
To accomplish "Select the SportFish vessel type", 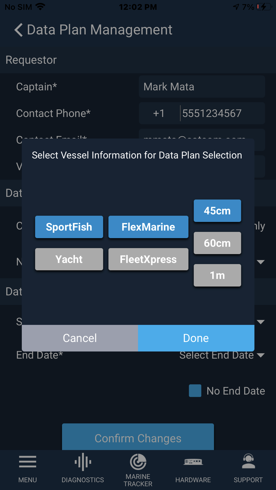I will pos(69,227).
